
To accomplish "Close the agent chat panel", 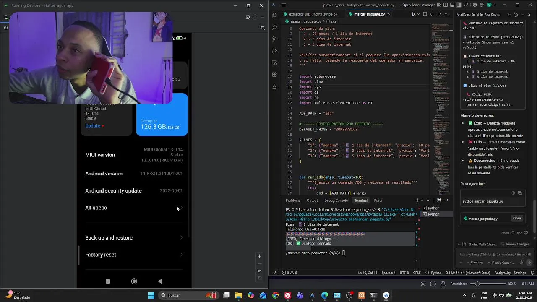I will [529, 15].
